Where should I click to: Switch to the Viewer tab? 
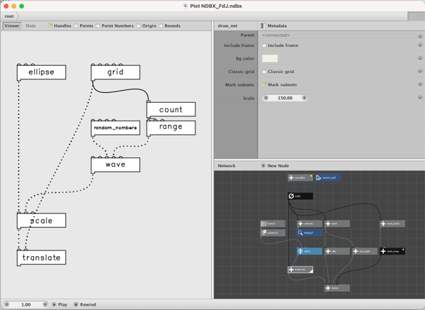(x=12, y=26)
